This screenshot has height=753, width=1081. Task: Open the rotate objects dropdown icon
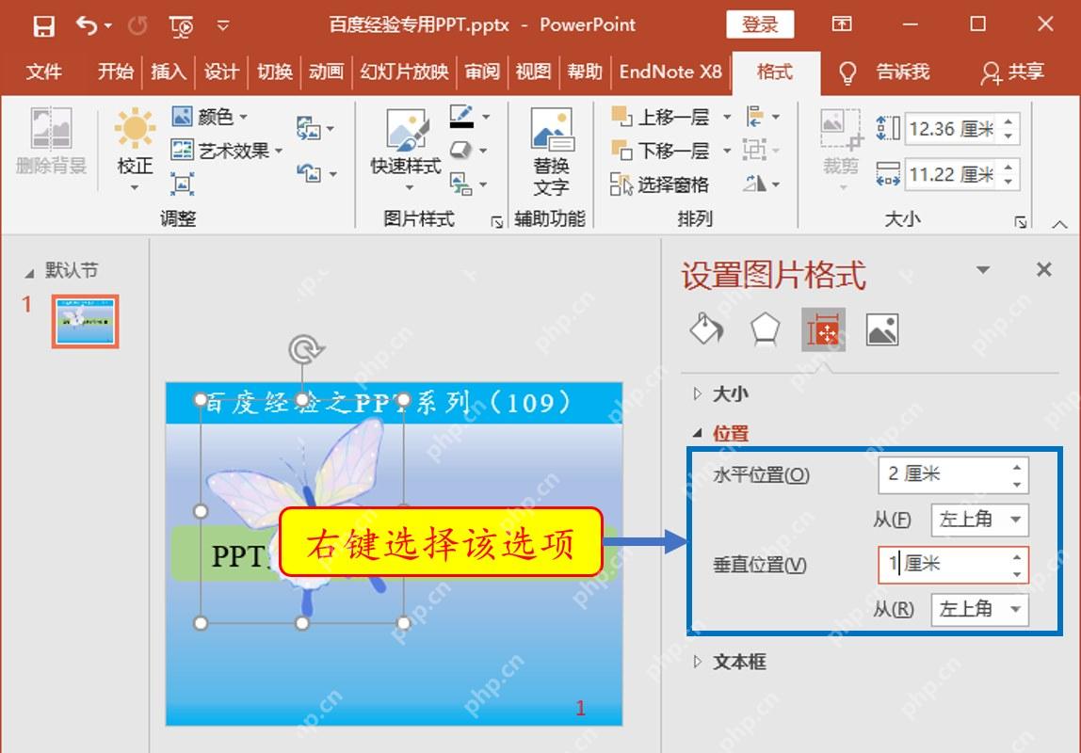pyautogui.click(x=761, y=184)
